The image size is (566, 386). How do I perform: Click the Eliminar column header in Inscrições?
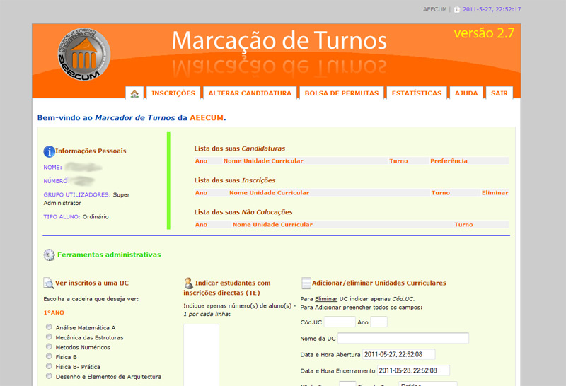(495, 192)
